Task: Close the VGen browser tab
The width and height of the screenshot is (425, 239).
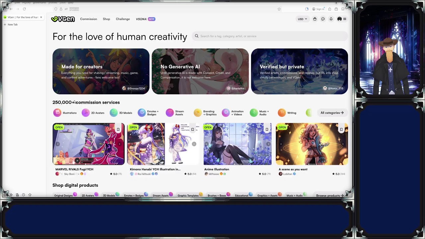Action: point(41,17)
